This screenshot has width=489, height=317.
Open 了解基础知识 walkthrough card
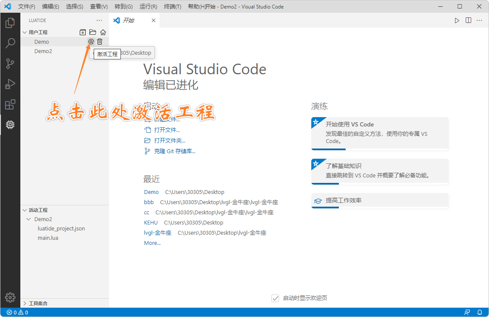click(380, 171)
